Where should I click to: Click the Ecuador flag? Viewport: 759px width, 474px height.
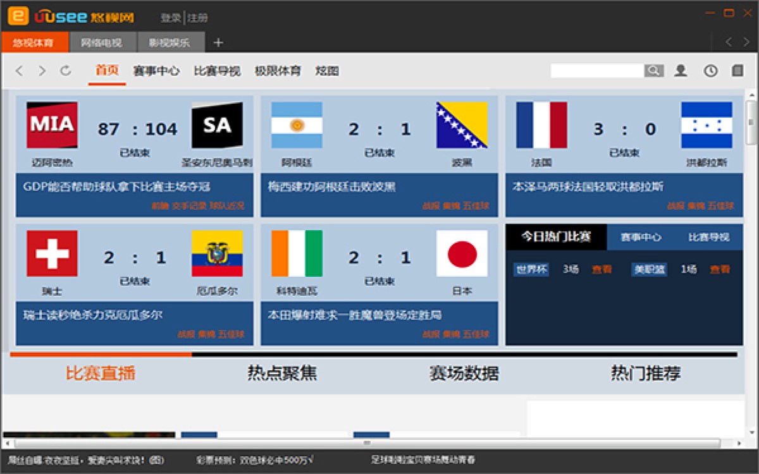pos(217,253)
